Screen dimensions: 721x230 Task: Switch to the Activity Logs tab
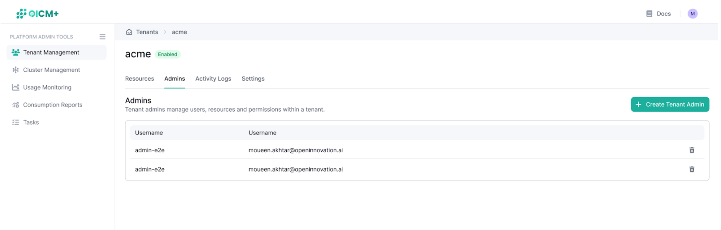coord(213,79)
